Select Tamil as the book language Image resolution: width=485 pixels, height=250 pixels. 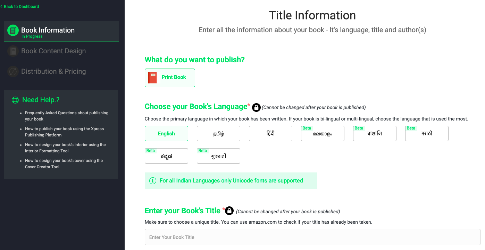coord(218,134)
